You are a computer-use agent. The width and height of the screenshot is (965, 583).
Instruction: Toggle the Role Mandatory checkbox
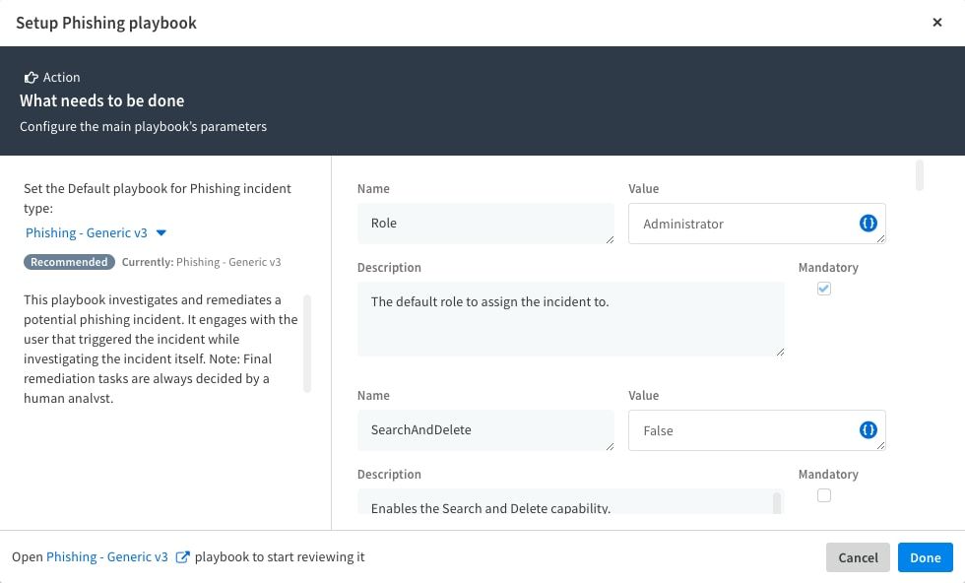click(824, 289)
